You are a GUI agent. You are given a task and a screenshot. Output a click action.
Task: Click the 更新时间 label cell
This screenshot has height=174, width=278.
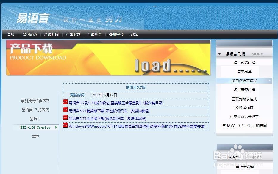77,95
